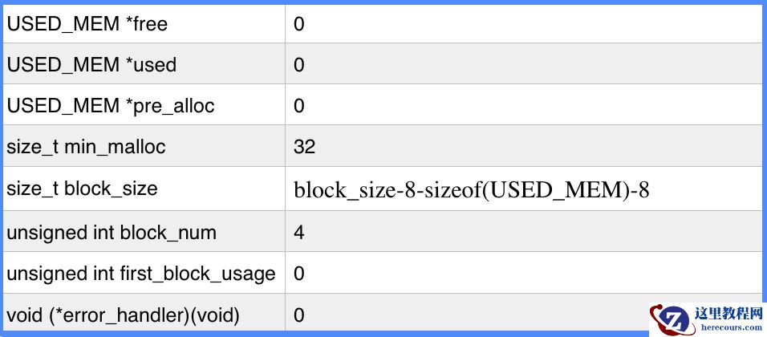The image size is (767, 337).
Task: Click the value 0 in *free row
Action: (299, 24)
